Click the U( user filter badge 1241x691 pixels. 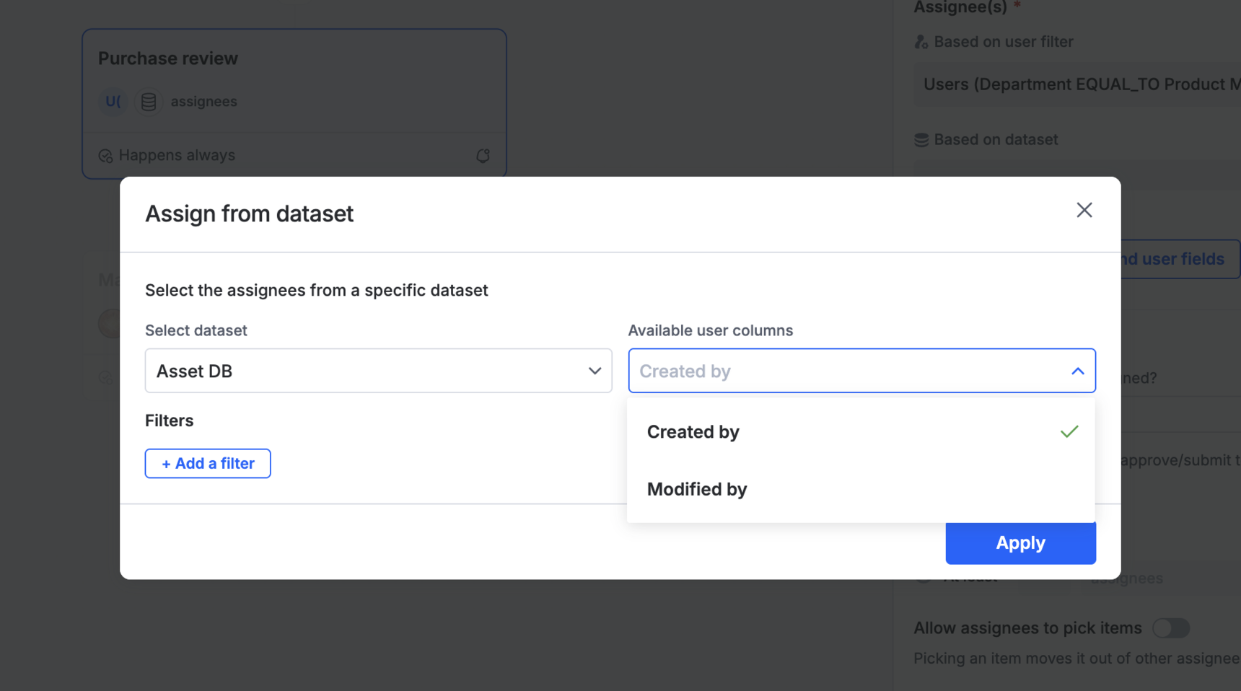(x=113, y=102)
